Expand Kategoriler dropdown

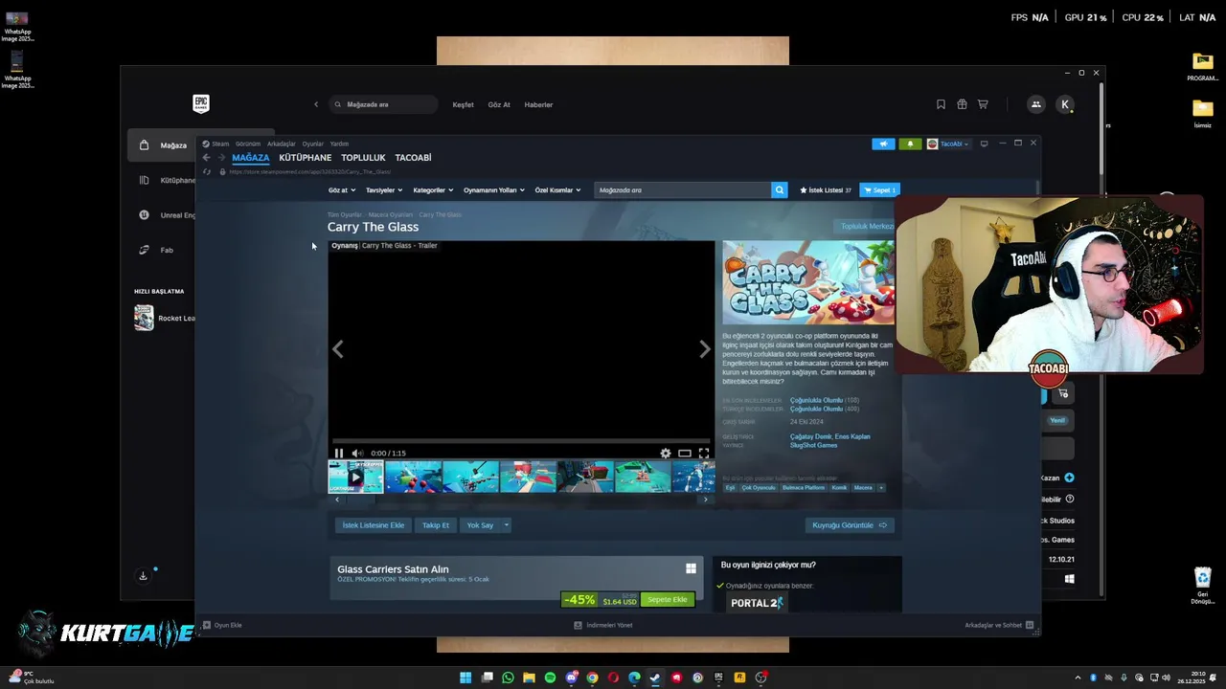tap(432, 190)
